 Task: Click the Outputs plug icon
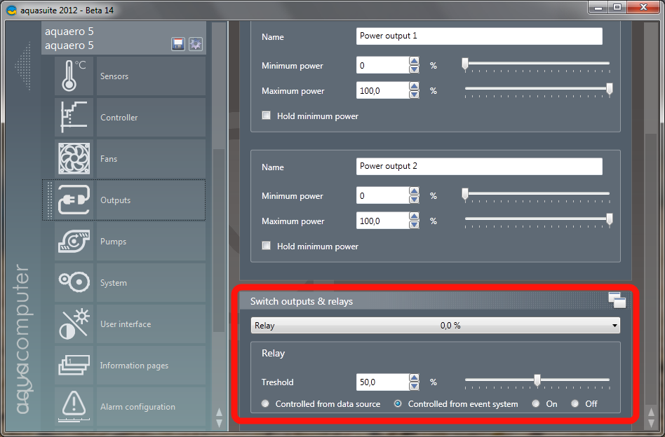(74, 200)
